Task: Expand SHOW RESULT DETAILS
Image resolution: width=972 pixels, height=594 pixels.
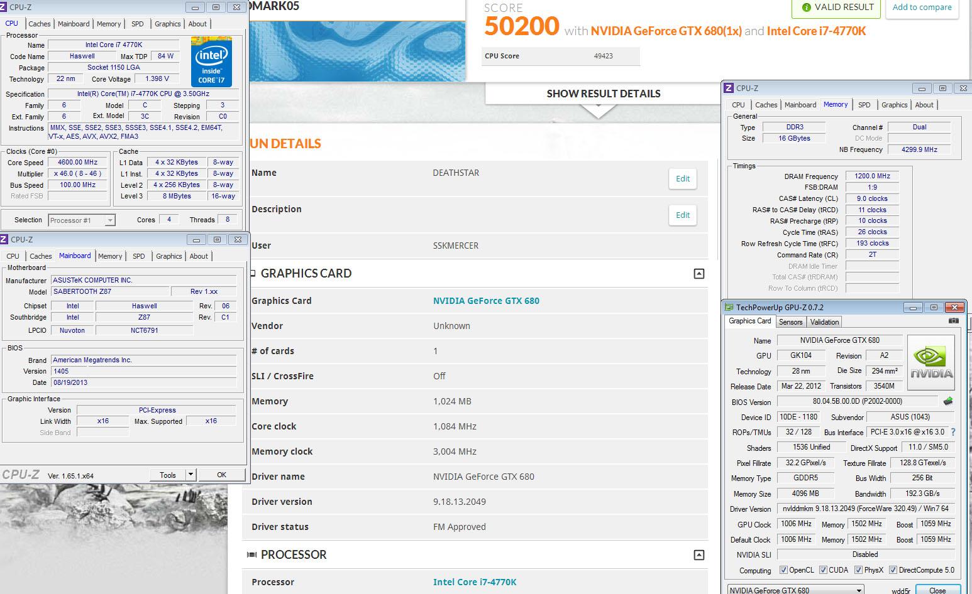Action: [x=603, y=94]
